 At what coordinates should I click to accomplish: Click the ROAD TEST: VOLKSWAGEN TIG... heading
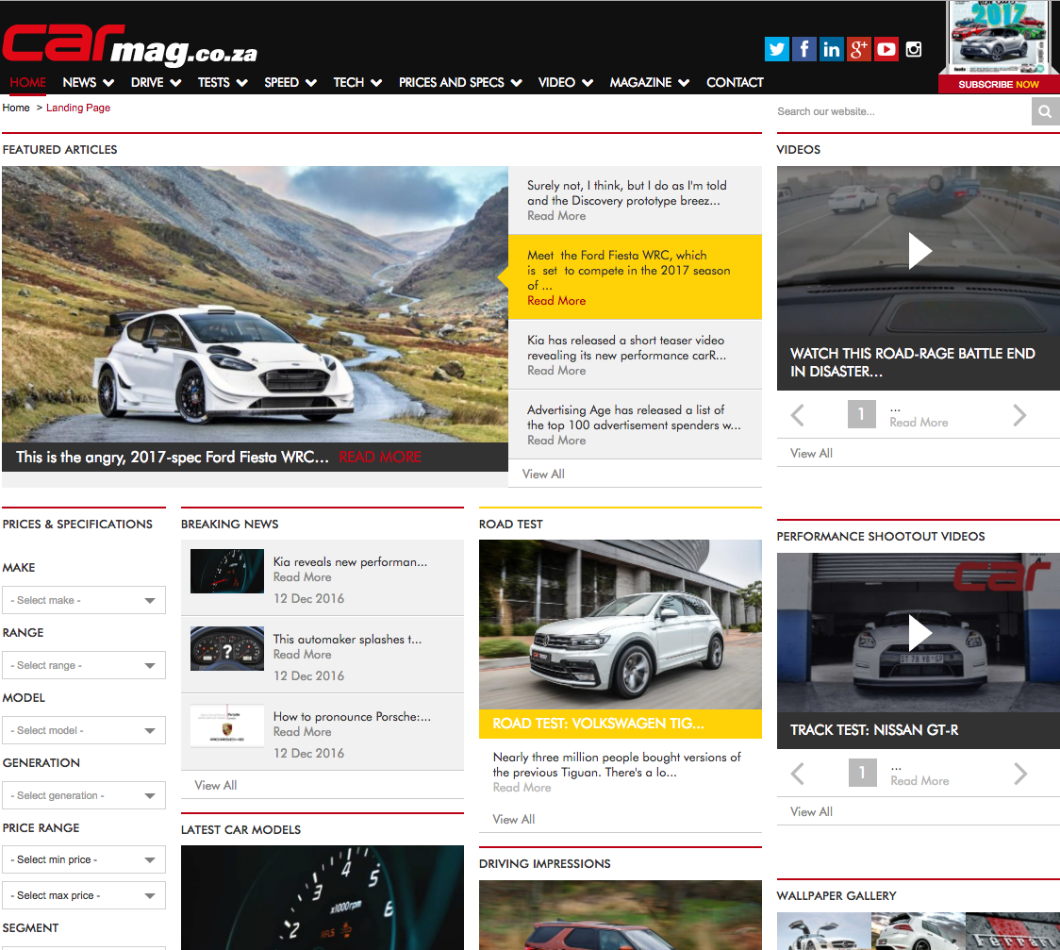click(598, 724)
